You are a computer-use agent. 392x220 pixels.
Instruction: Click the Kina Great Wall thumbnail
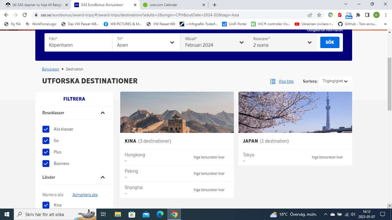tap(177, 112)
